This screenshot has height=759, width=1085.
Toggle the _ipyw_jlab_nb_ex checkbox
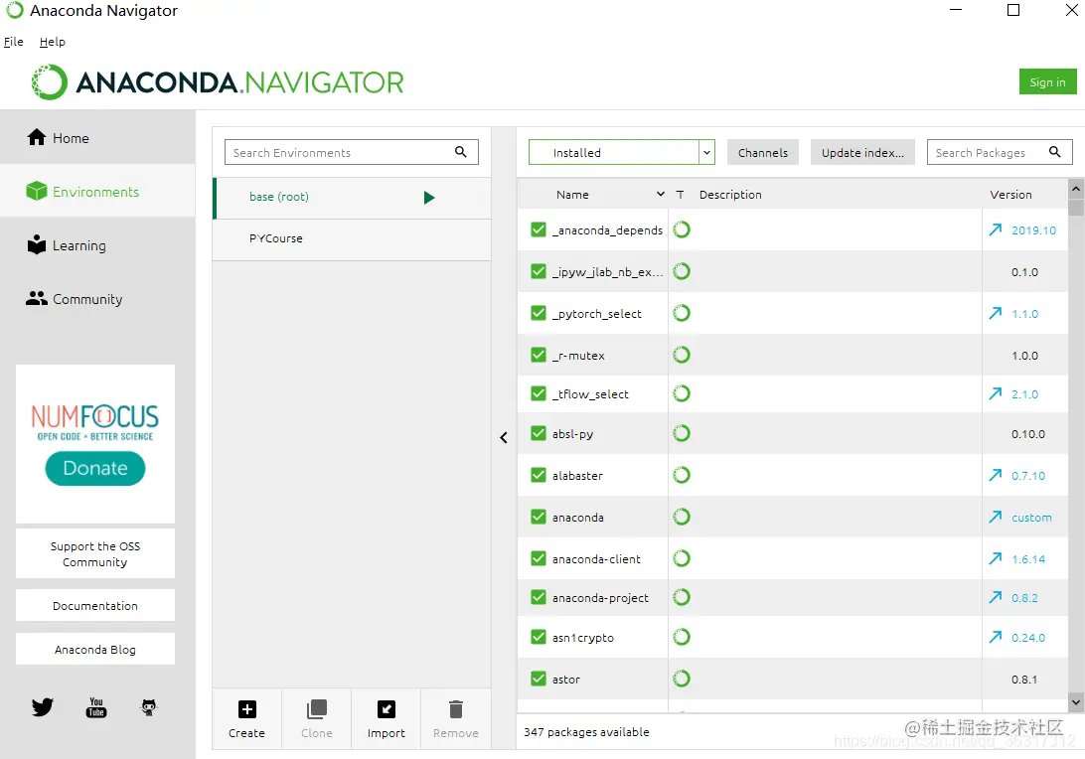(x=539, y=271)
